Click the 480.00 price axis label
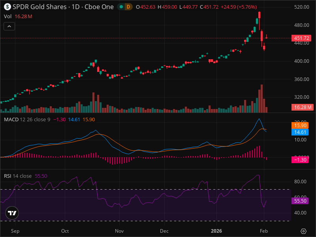The image size is (316, 237). tap(301, 25)
